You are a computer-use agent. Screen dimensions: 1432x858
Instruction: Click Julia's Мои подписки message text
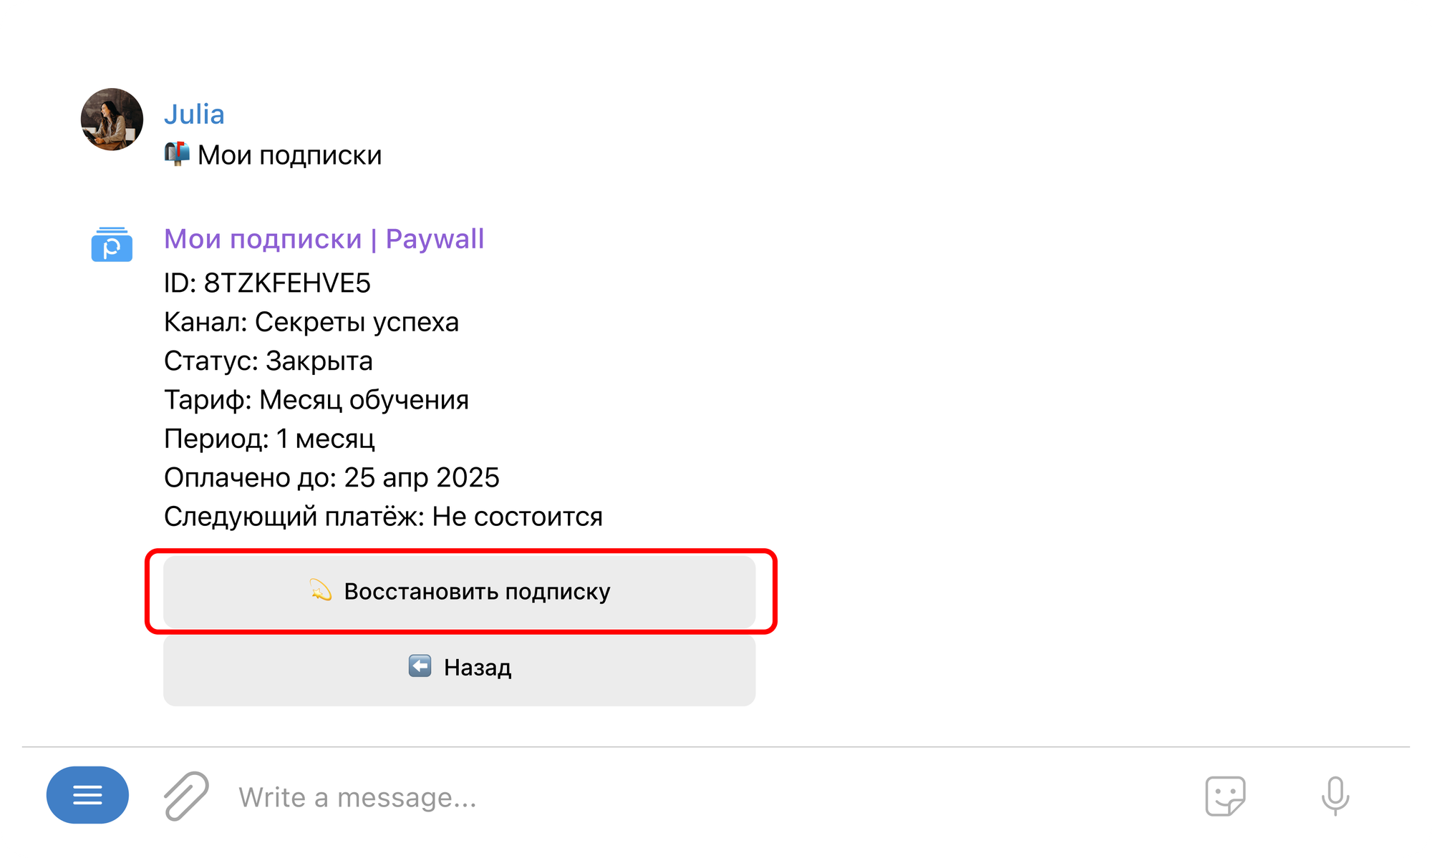pyautogui.click(x=289, y=155)
